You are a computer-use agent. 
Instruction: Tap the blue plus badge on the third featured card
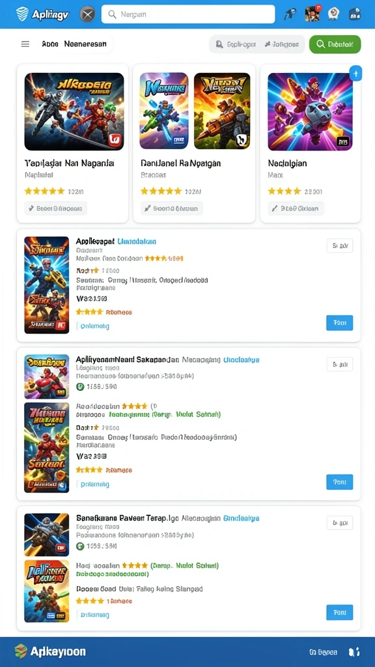click(355, 74)
